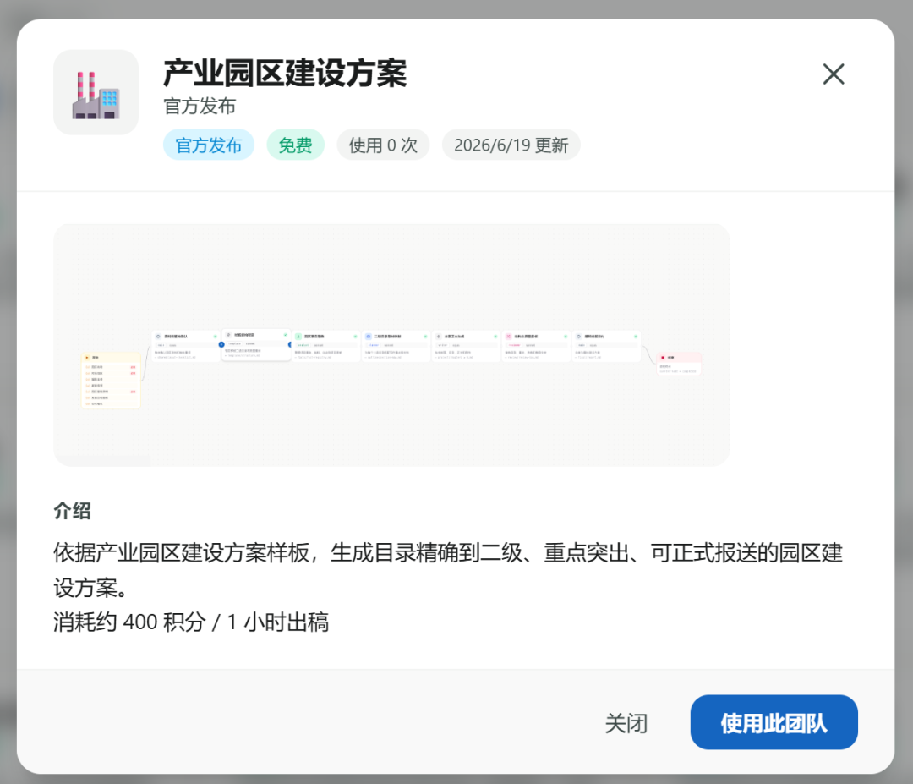This screenshot has height=784, width=913.
Task: Click the description starting 依据产业园区建设方案样板
Action: [x=448, y=570]
